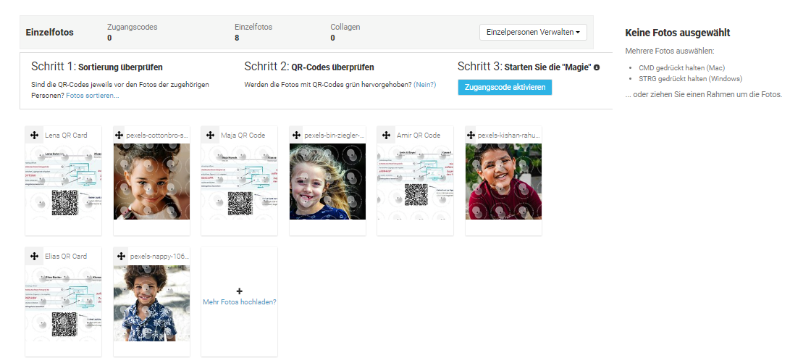The width and height of the screenshot is (790, 358).
Task: Select the Elias QR Card thumbnail
Action: [x=64, y=303]
